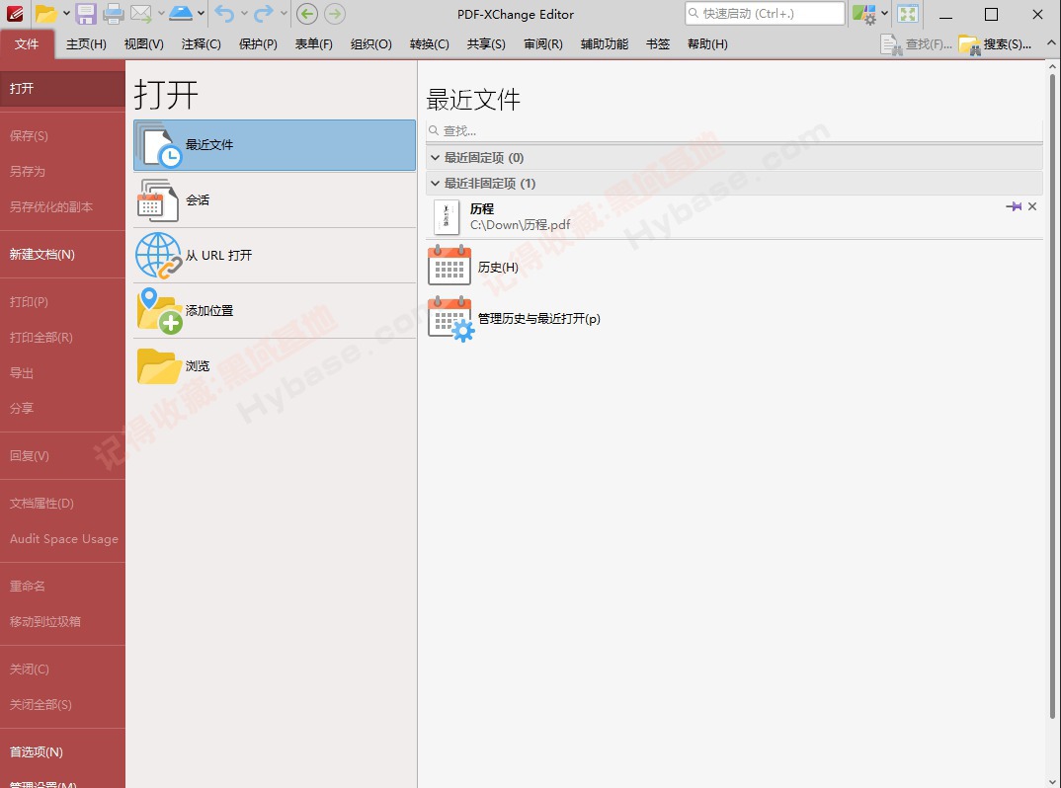The image size is (1061, 788).
Task: Open the 审阅(R) ribbon tab
Action: (542, 44)
